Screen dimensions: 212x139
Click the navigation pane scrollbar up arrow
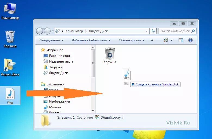pyautogui.click(x=93, y=47)
